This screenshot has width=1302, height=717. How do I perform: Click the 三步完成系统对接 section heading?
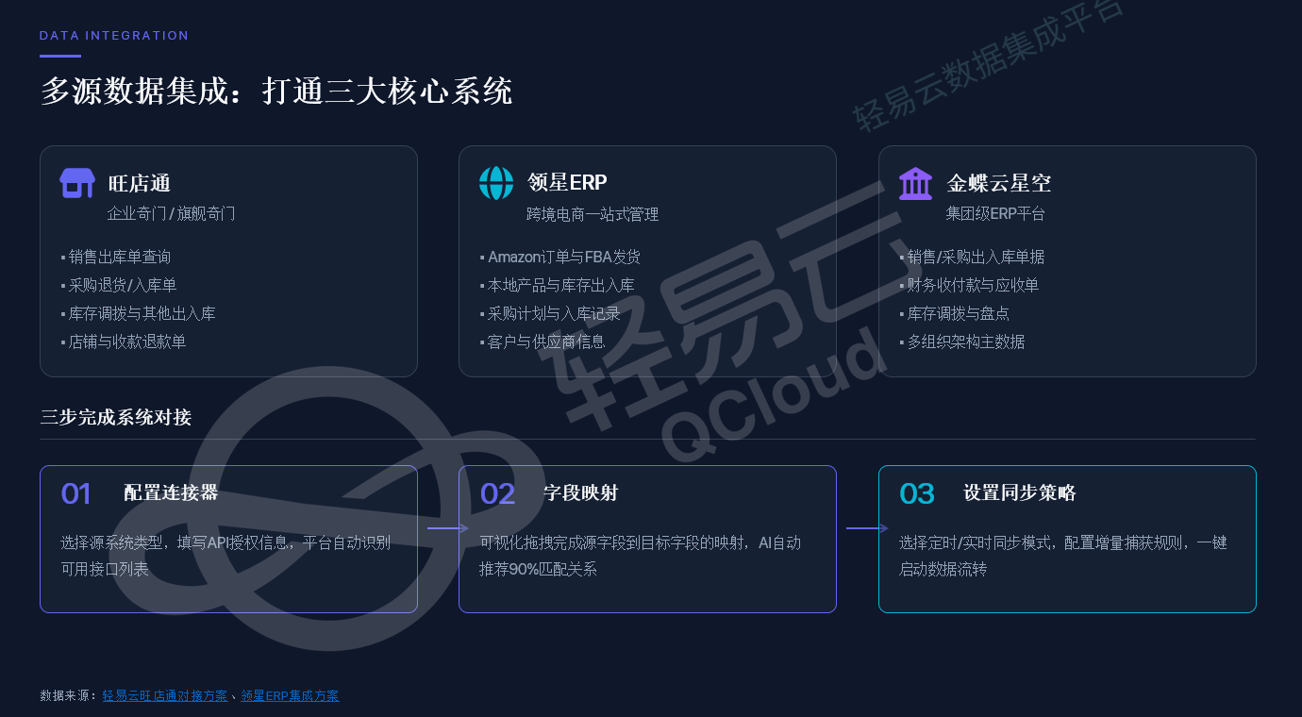(x=116, y=417)
